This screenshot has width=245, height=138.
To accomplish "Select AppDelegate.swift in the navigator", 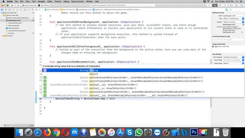I will coord(14,20).
